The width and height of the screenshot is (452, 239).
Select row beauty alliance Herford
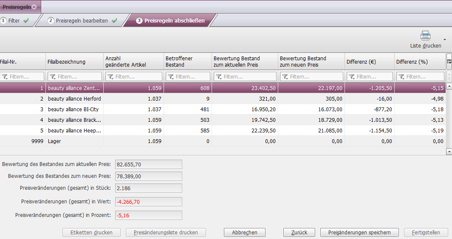click(223, 99)
